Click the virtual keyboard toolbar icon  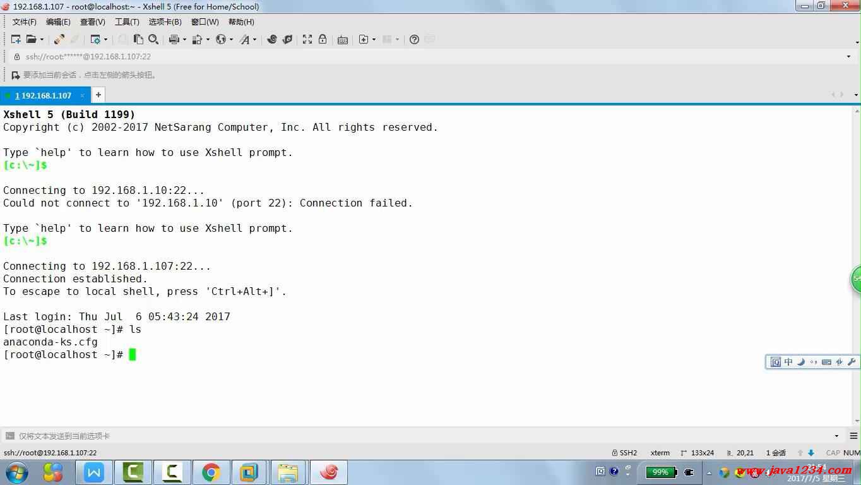(343, 39)
